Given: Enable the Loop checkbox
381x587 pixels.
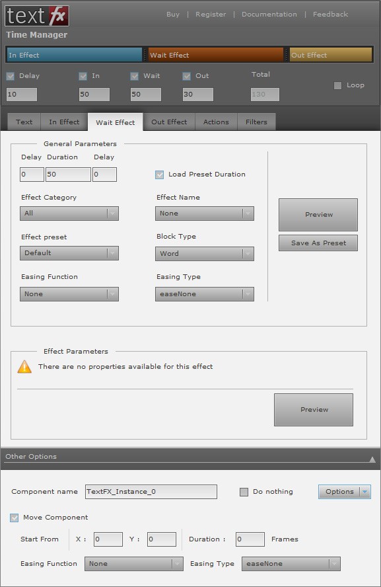Looking at the screenshot, I should (337, 85).
